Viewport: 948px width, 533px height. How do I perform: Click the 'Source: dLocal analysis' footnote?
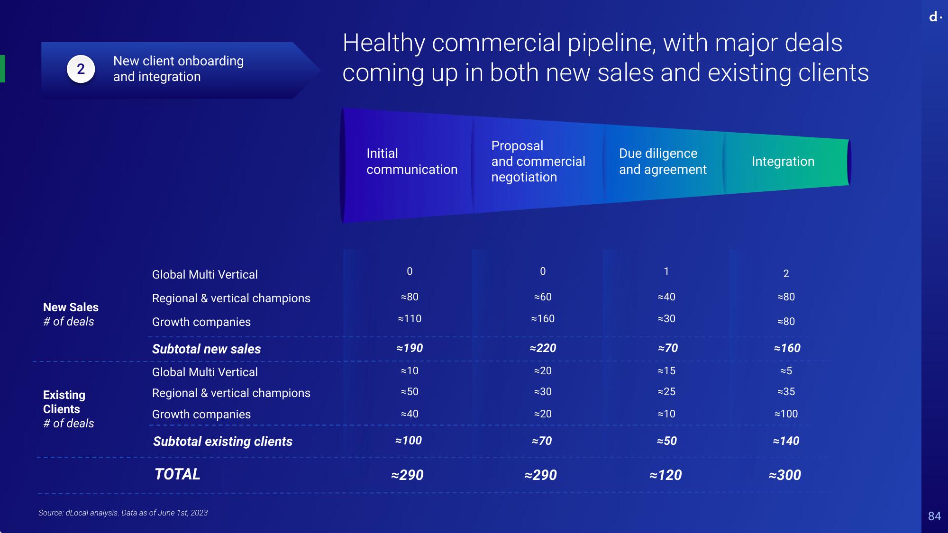tap(123, 513)
